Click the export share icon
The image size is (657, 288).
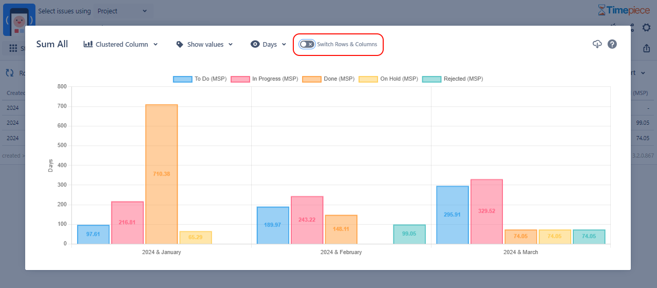click(646, 48)
